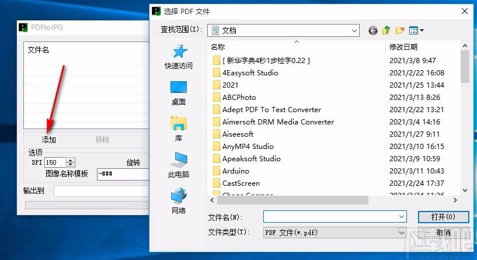Image resolution: width=477 pixels, height=260 pixels.
Task: Click the PDFtoJPG window title icon
Action: click(23, 27)
